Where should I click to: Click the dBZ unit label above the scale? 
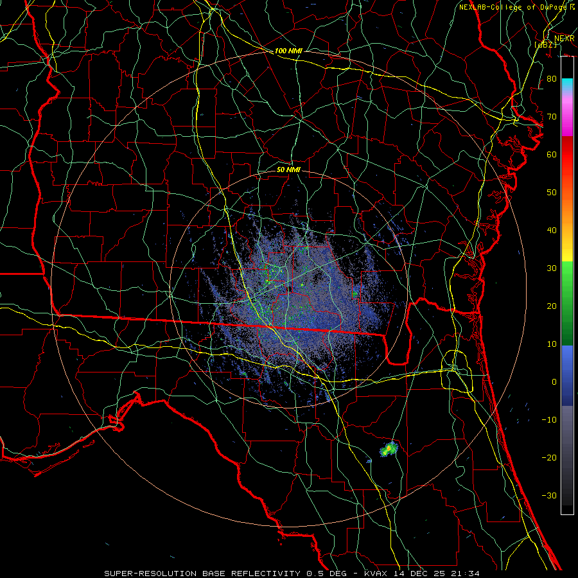click(545, 44)
